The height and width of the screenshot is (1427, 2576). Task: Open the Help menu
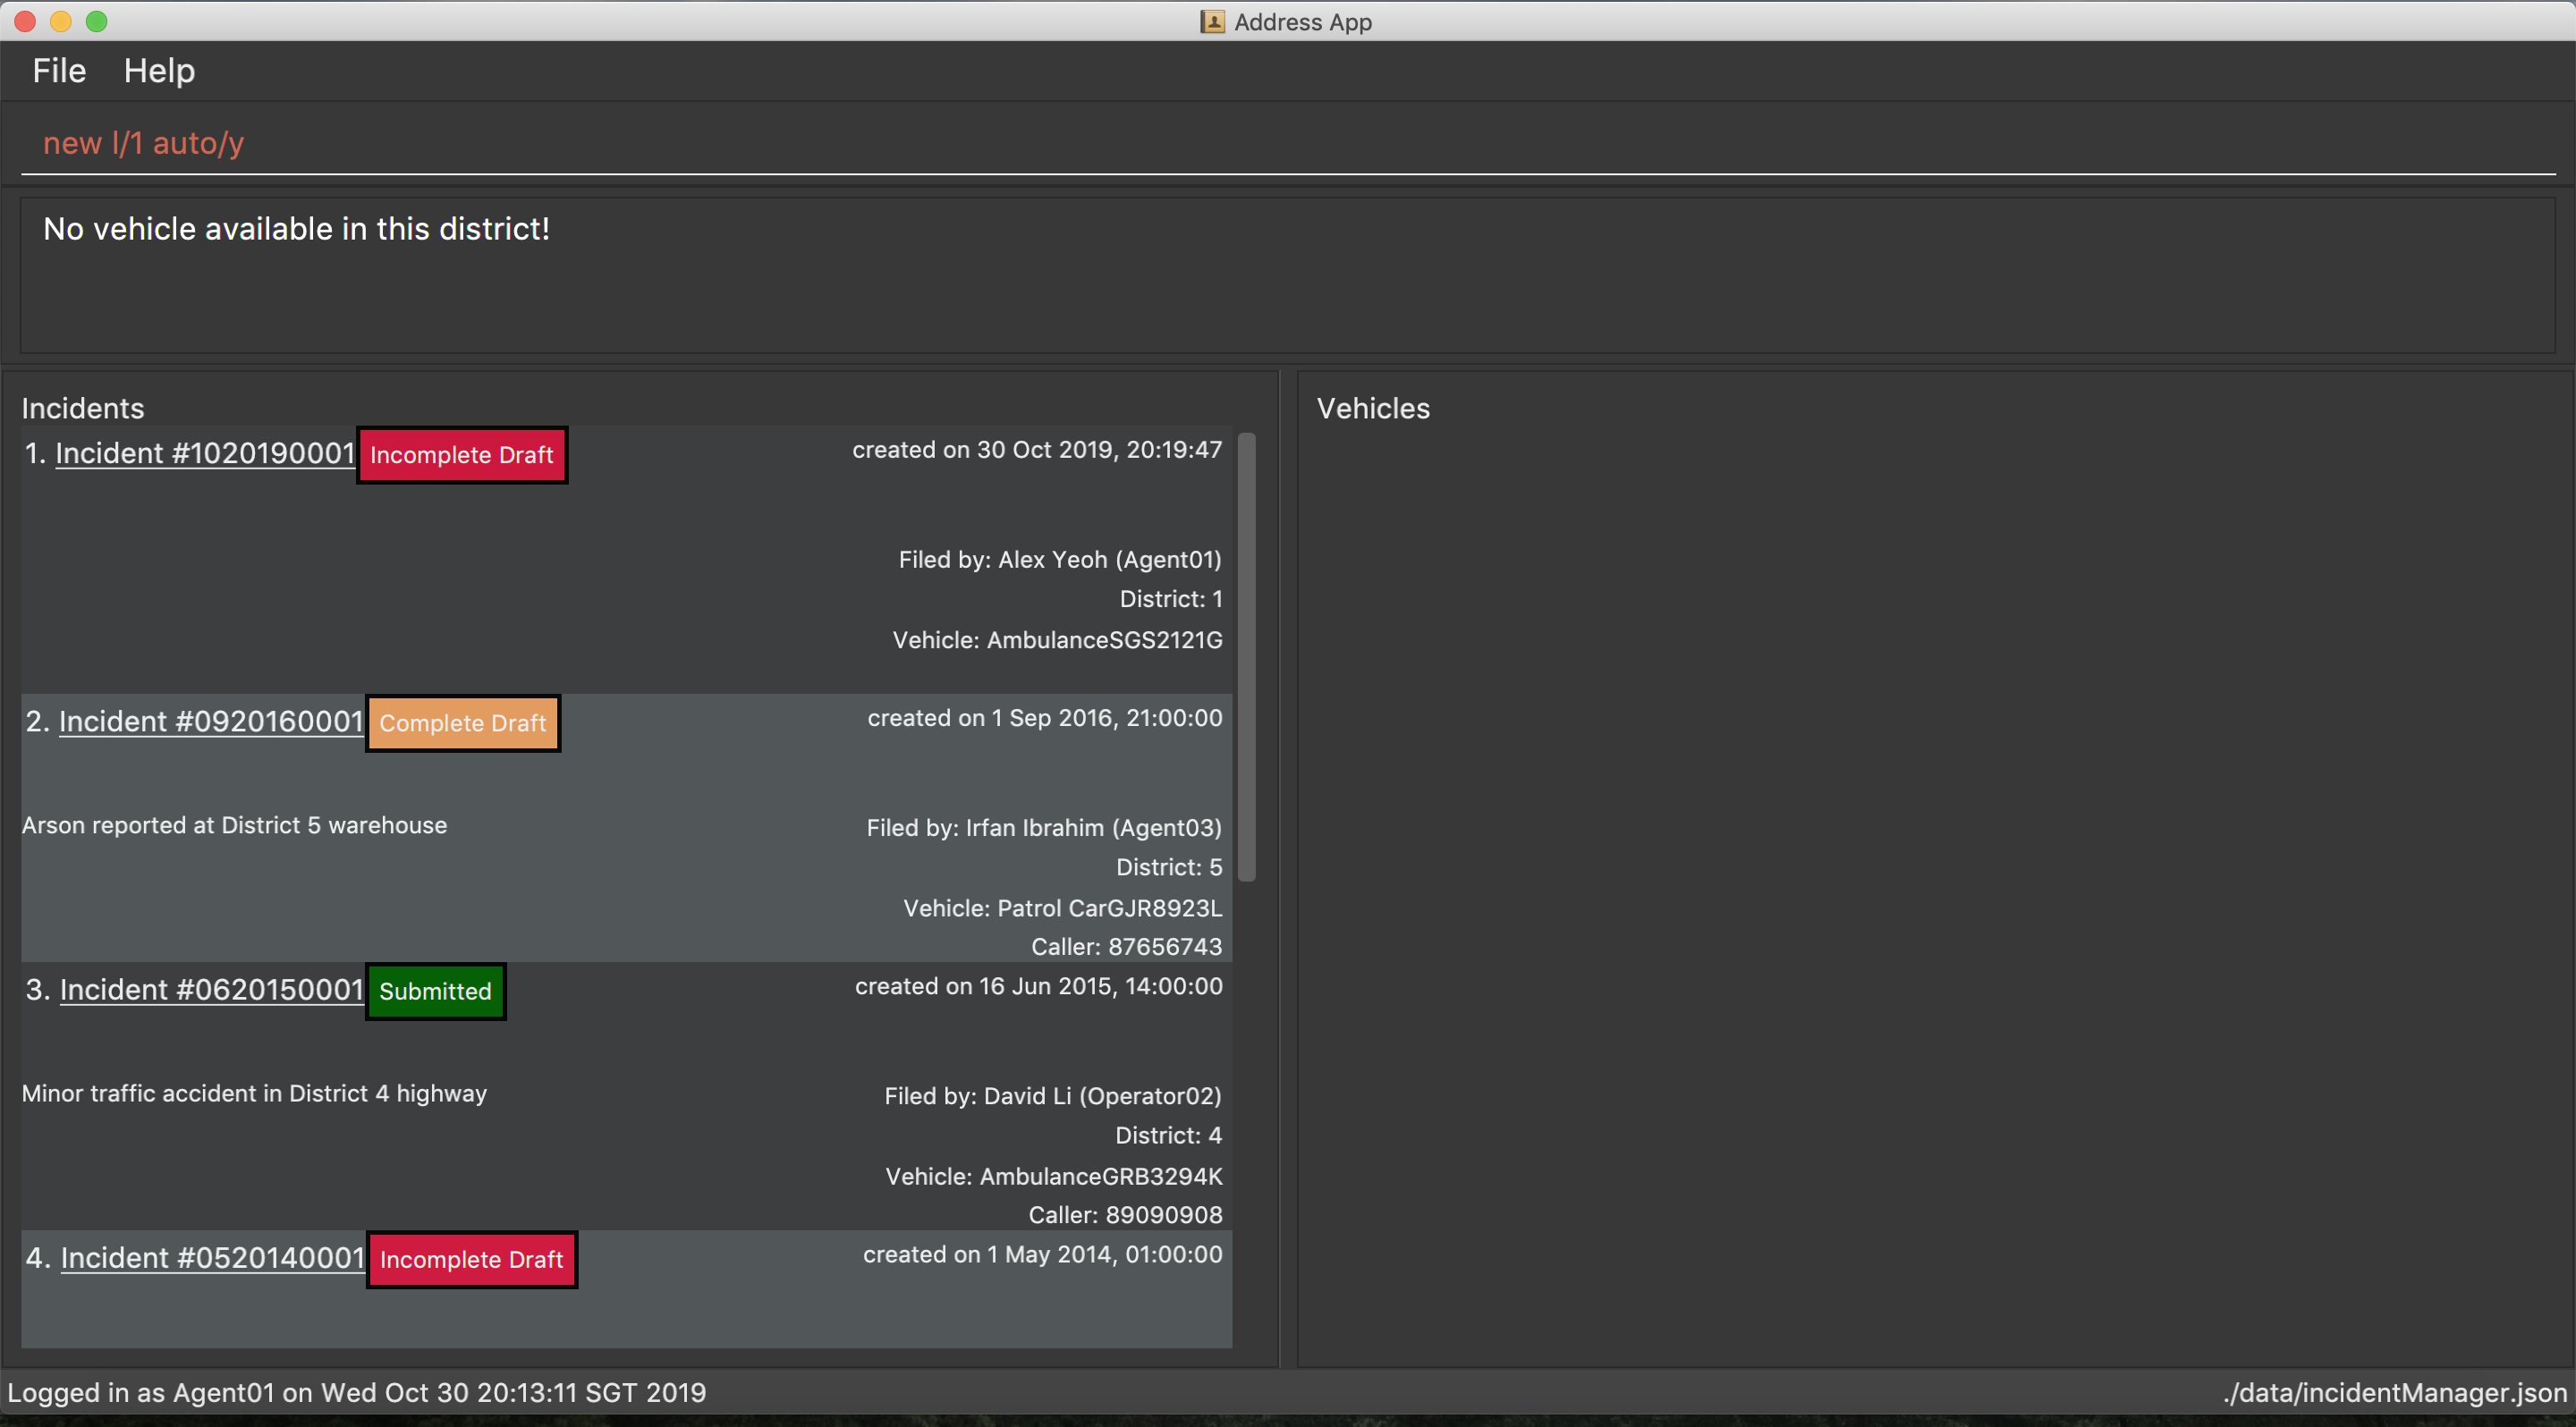click(158, 71)
